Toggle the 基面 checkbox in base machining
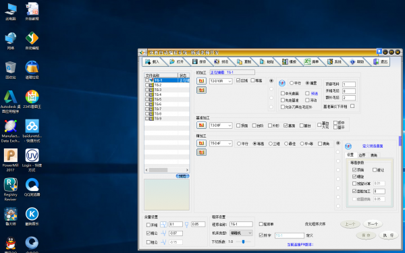This screenshot has width=405, height=253. (286, 125)
